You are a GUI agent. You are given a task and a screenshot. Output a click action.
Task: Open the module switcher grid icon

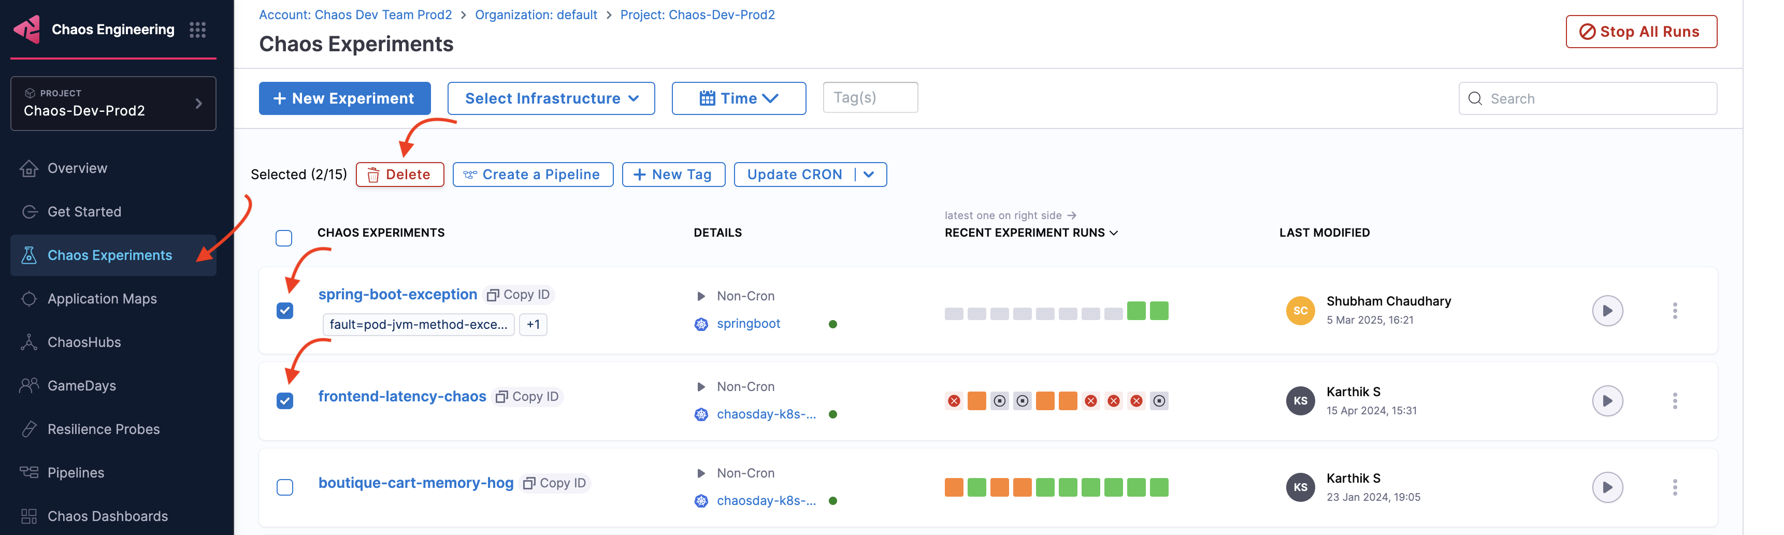pos(197,29)
